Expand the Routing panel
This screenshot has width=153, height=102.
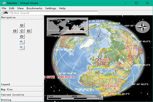pyautogui.click(x=22, y=100)
